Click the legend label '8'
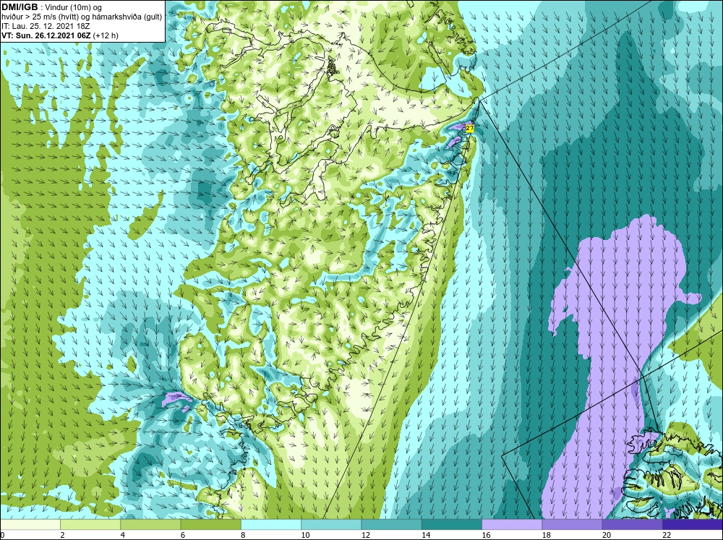Image resolution: width=723 pixels, height=540 pixels. pyautogui.click(x=243, y=535)
